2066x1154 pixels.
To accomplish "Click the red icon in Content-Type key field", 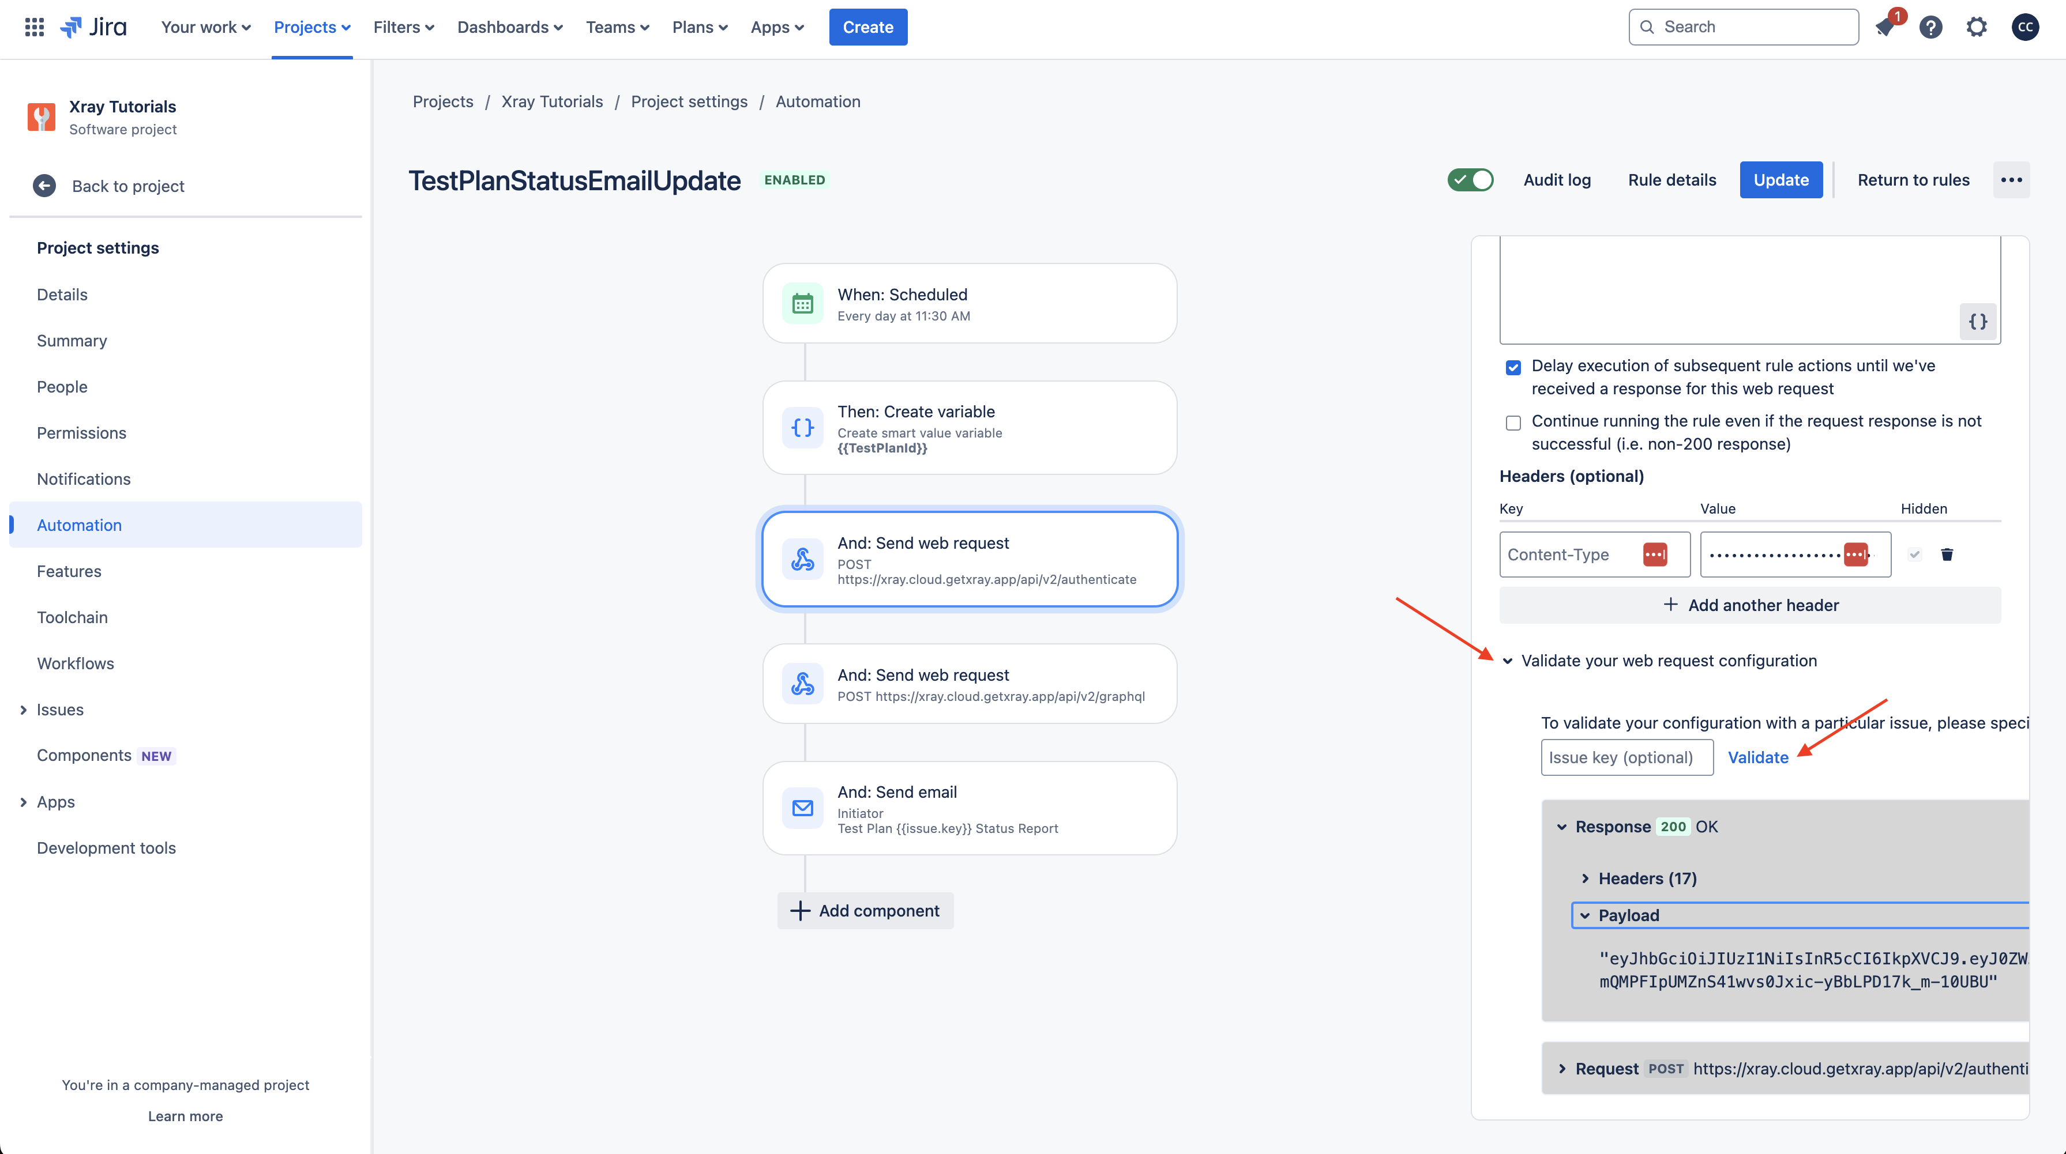I will pos(1655,555).
